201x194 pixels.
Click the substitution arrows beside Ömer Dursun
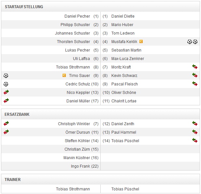[x=6, y=132]
